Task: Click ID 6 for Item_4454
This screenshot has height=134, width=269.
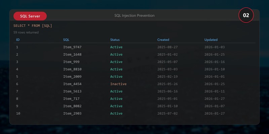Action: point(17,84)
